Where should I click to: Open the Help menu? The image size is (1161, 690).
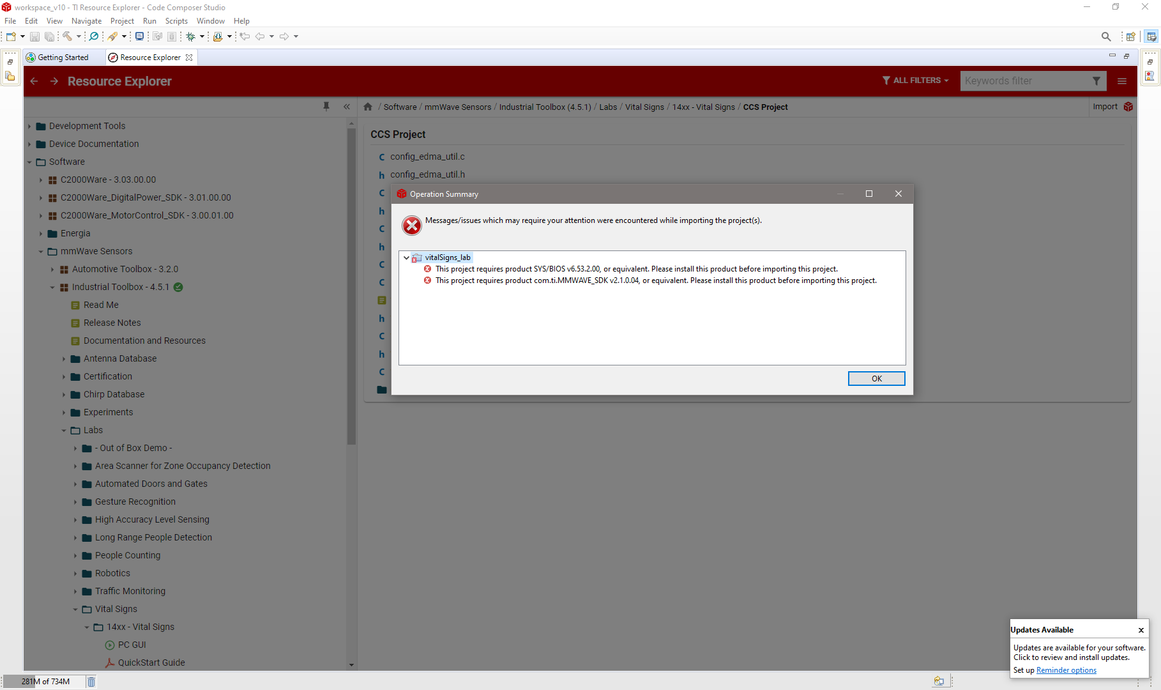point(241,21)
